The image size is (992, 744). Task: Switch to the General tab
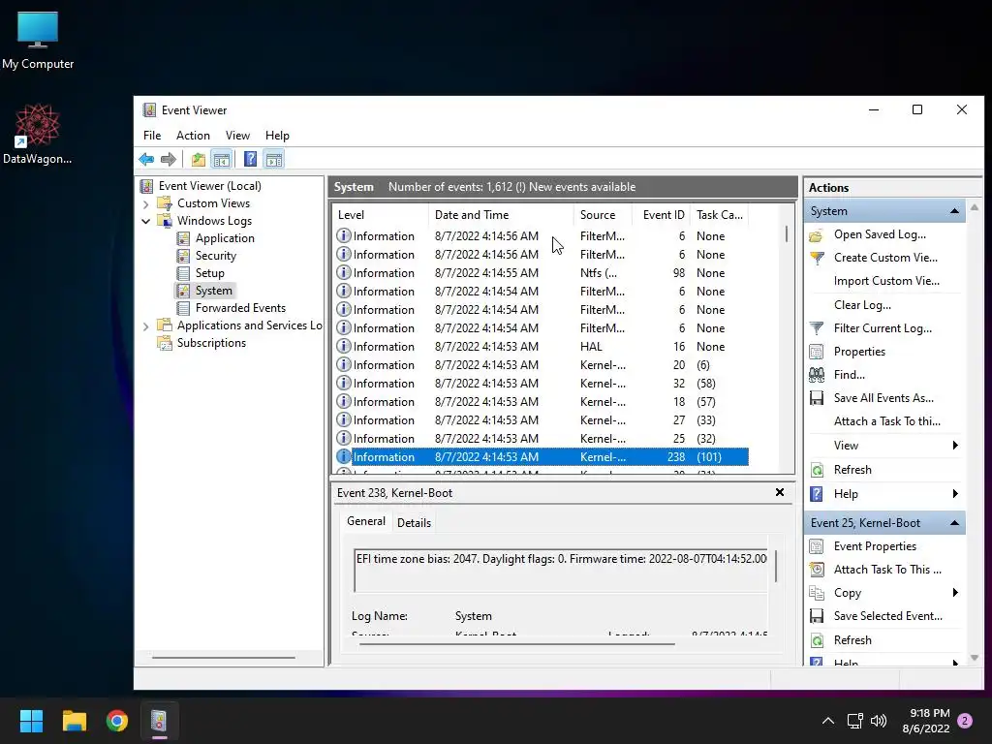[x=365, y=521]
